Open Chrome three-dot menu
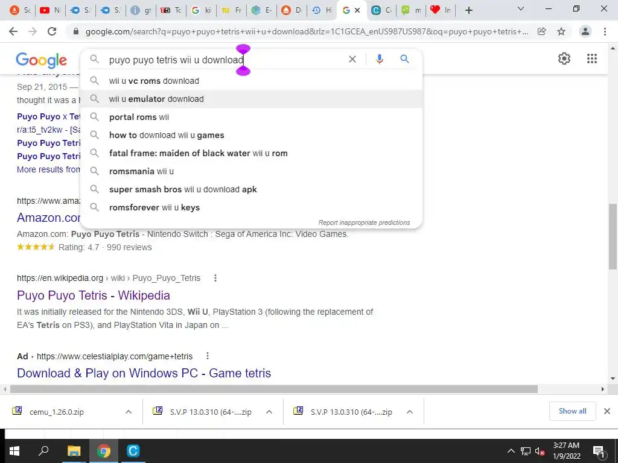 tap(605, 31)
